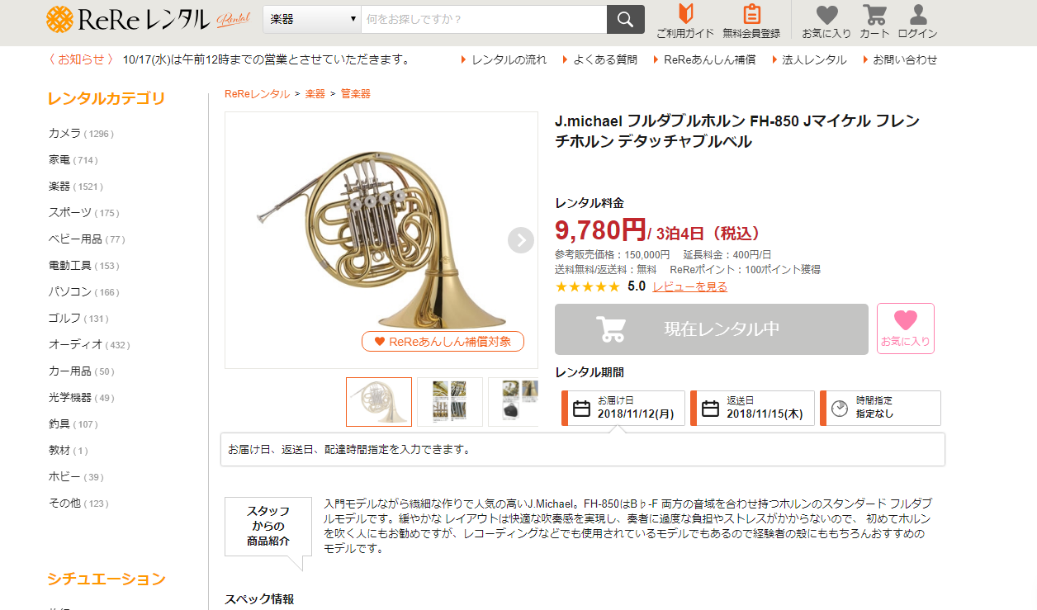Open レンタルの流れ menu item

504,59
